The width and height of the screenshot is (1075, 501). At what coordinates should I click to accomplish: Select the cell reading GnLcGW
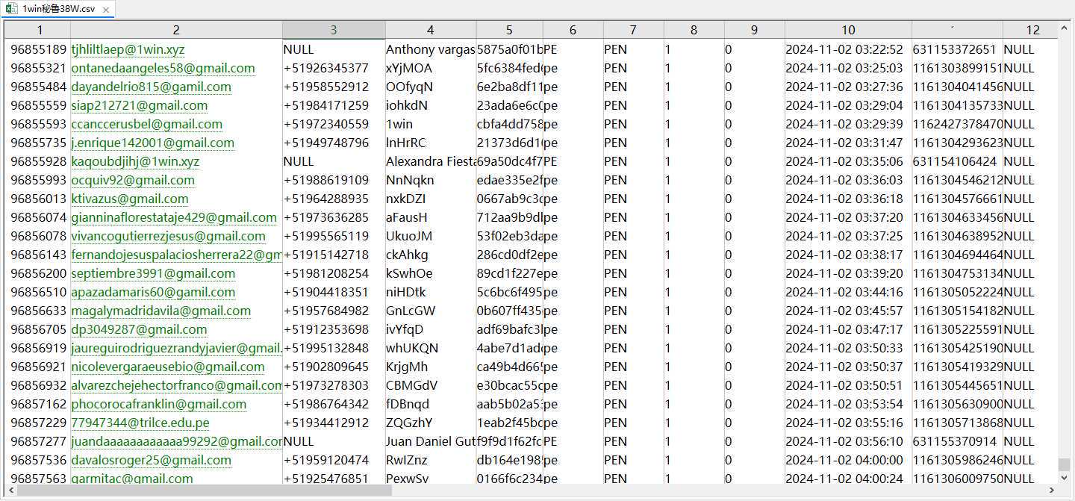(x=431, y=311)
